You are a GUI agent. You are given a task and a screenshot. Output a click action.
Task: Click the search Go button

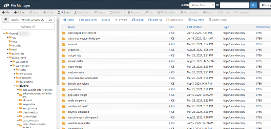pyautogui.click(x=253, y=5)
